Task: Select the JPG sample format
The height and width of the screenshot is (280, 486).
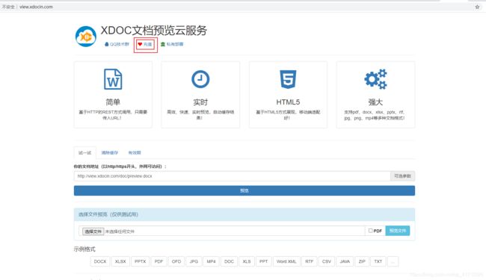Action: point(194,261)
